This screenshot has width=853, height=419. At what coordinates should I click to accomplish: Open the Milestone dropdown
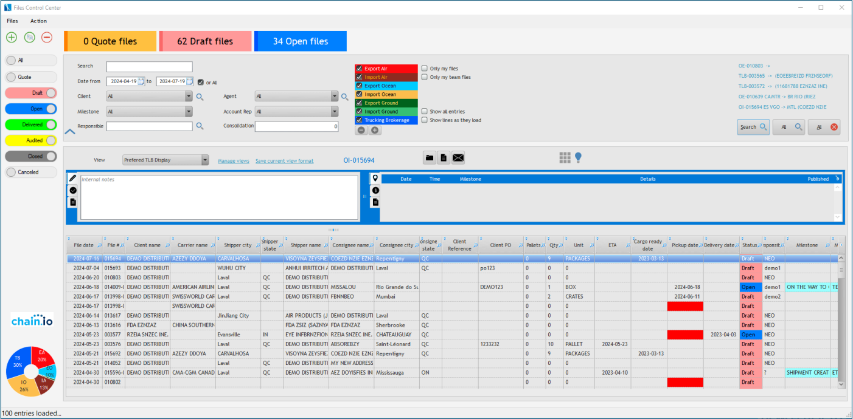pos(189,112)
